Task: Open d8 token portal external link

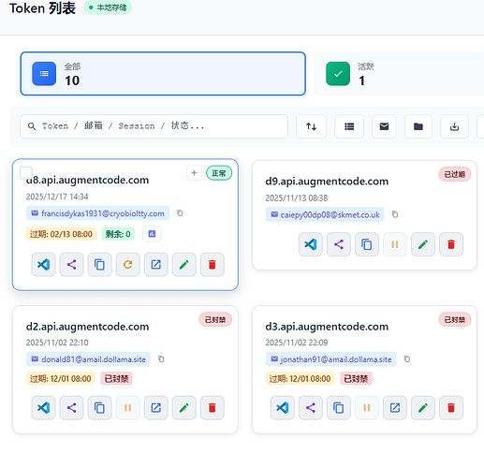Action: [155, 265]
